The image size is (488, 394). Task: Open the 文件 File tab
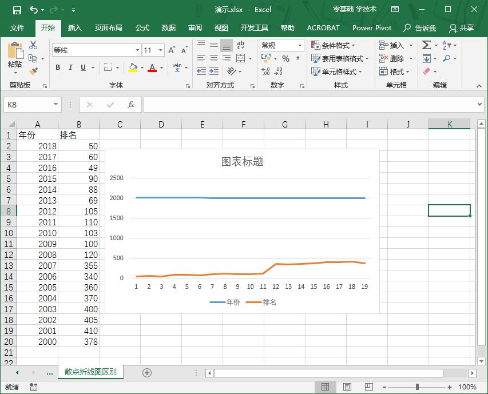(x=17, y=28)
